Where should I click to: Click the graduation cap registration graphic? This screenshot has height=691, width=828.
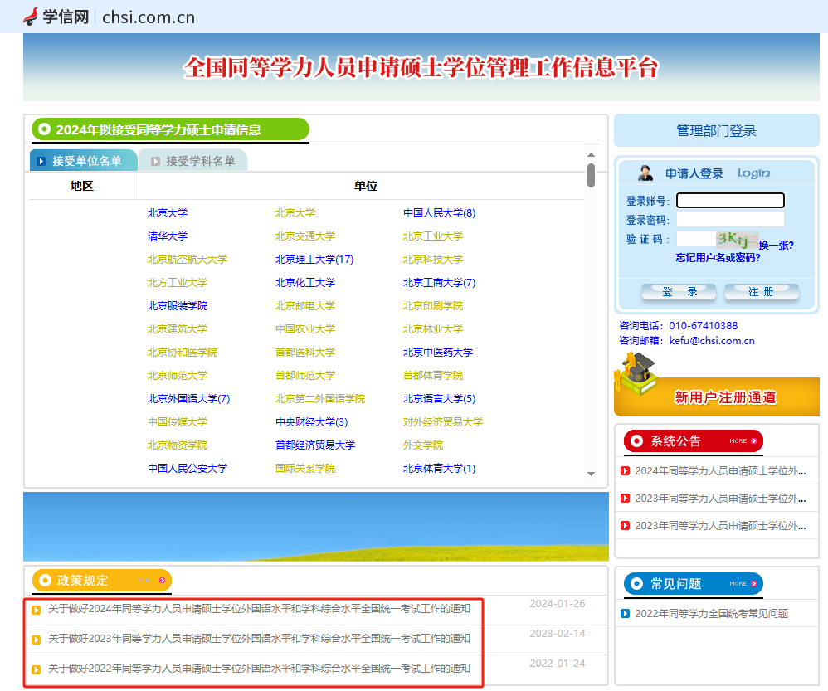coord(637,374)
